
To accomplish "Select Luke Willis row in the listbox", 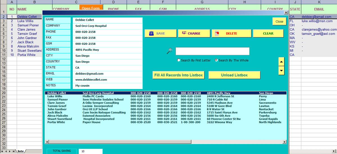I will tap(55, 96).
